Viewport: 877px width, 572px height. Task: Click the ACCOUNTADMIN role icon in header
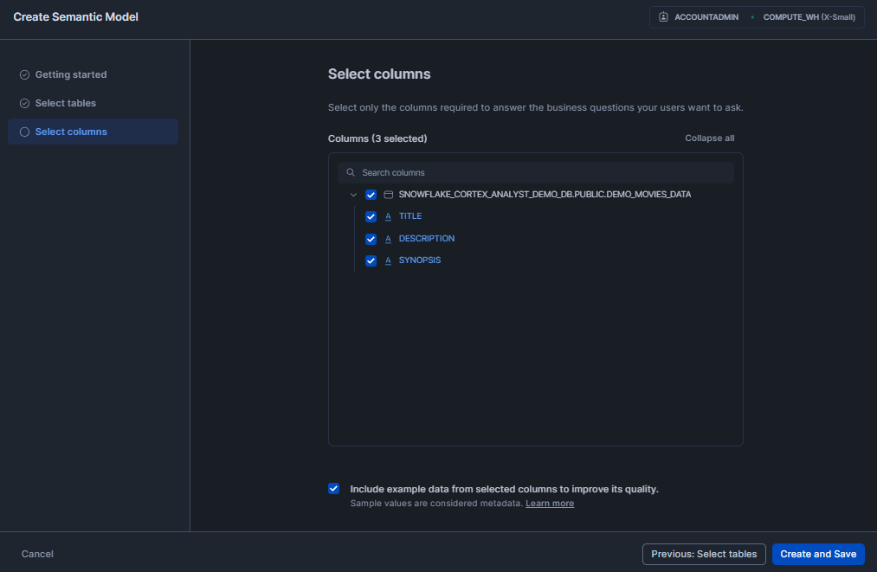point(663,16)
